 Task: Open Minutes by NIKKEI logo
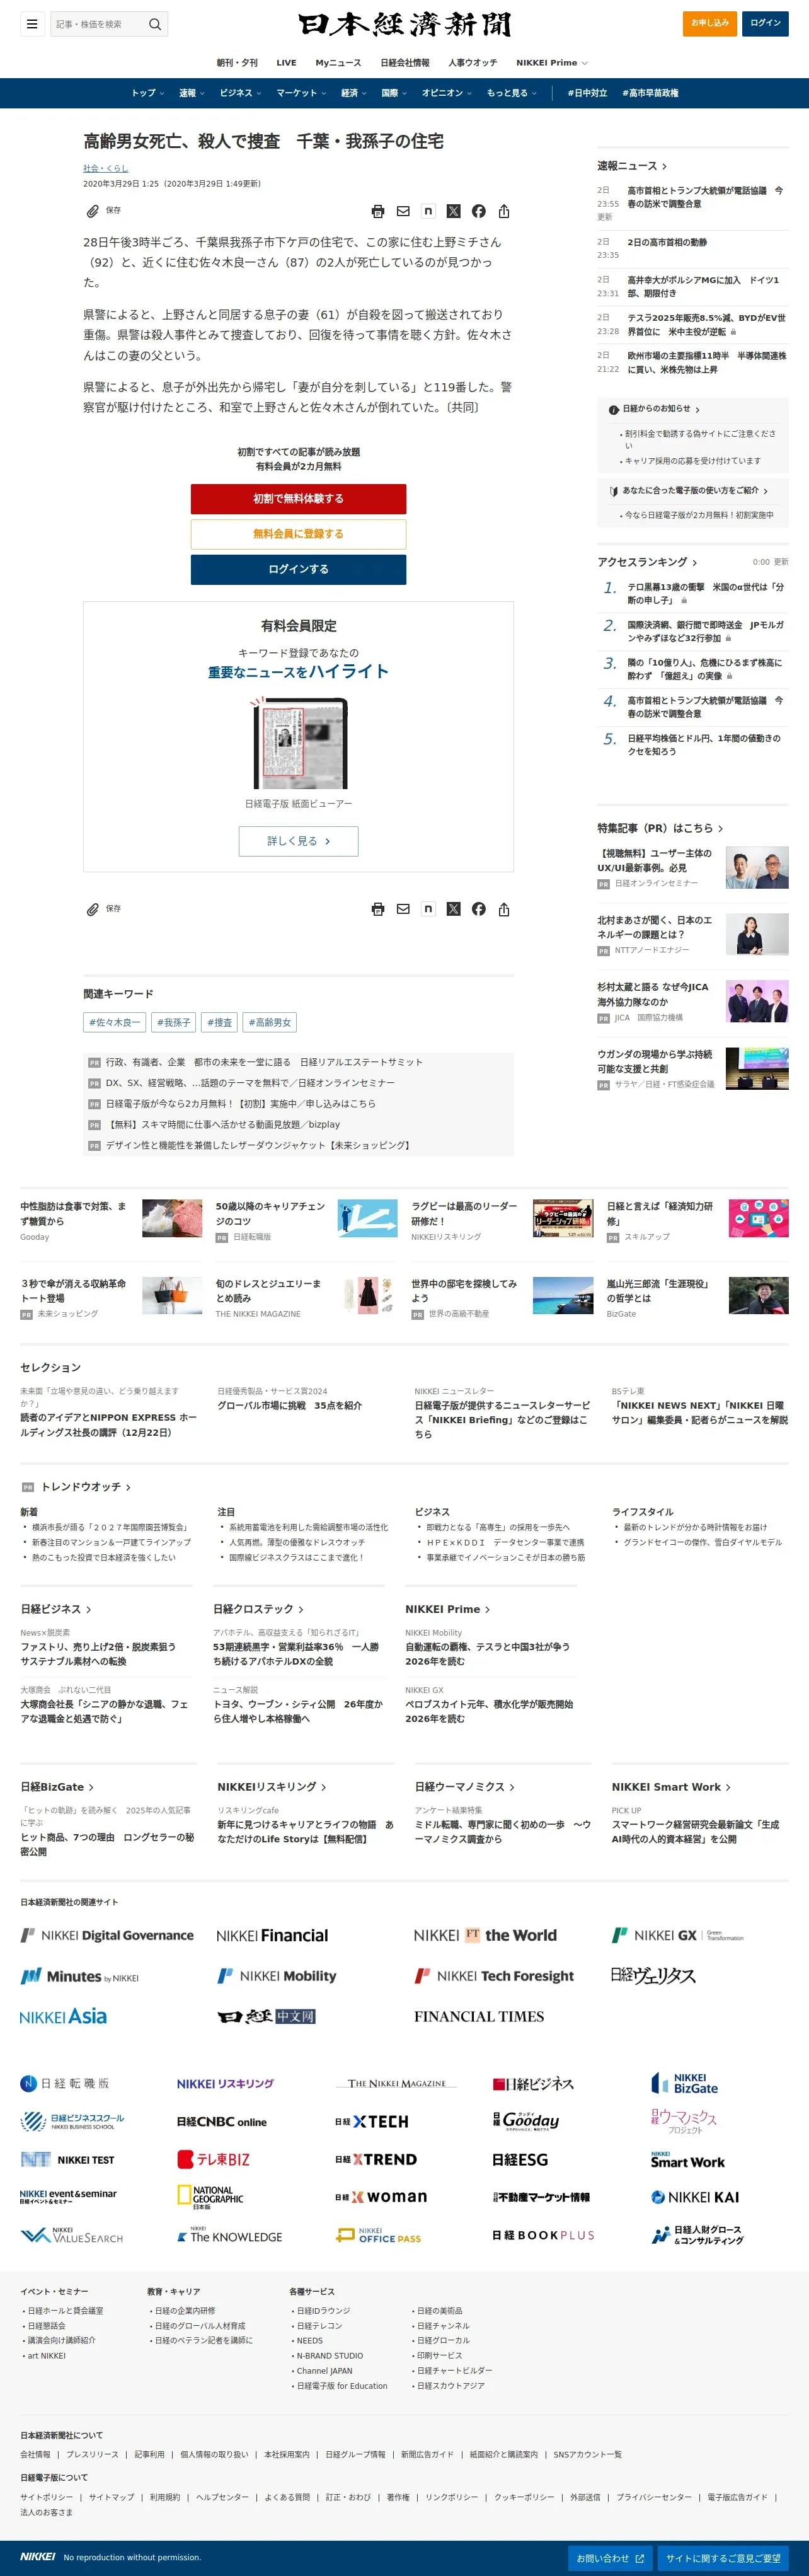point(80,1976)
